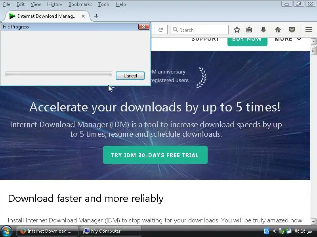Click the Search input field
This screenshot has width=317, height=237.
(x=199, y=30)
